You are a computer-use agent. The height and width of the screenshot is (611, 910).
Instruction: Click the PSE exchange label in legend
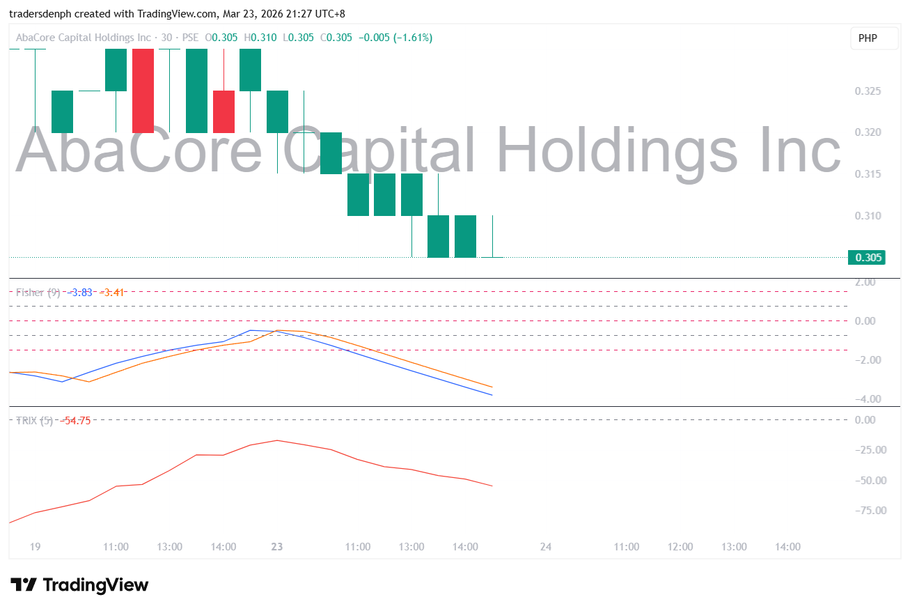coord(190,38)
